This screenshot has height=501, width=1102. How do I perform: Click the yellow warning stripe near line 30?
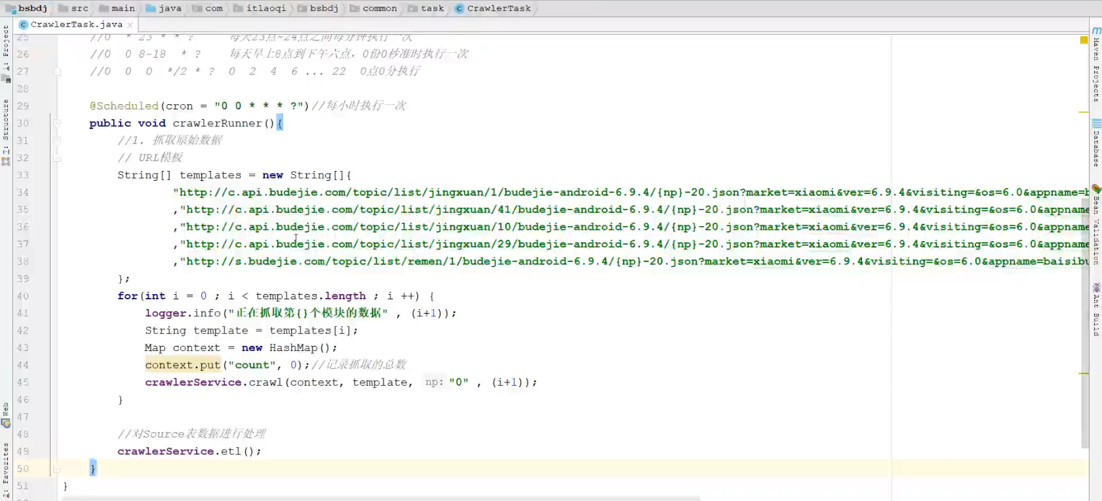click(1084, 112)
